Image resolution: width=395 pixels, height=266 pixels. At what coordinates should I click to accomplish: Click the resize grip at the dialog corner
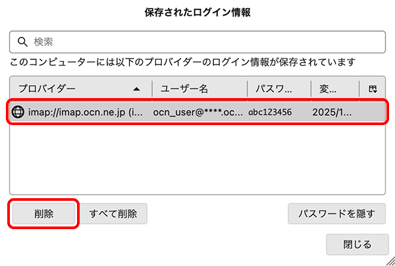[389, 261]
